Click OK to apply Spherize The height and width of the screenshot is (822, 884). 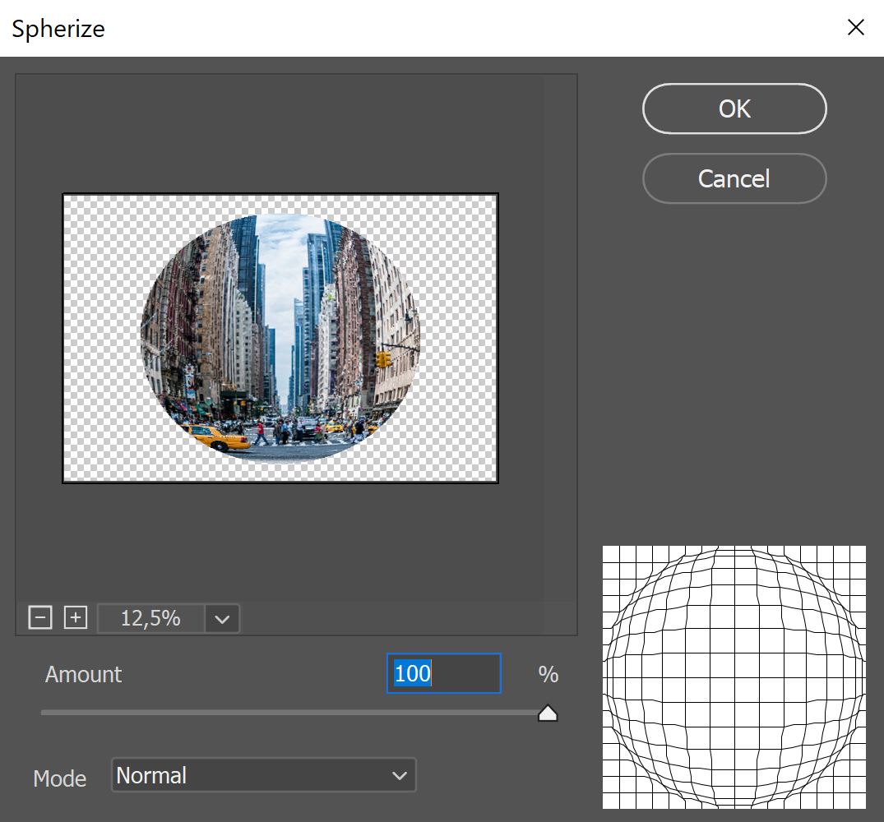[x=734, y=109]
